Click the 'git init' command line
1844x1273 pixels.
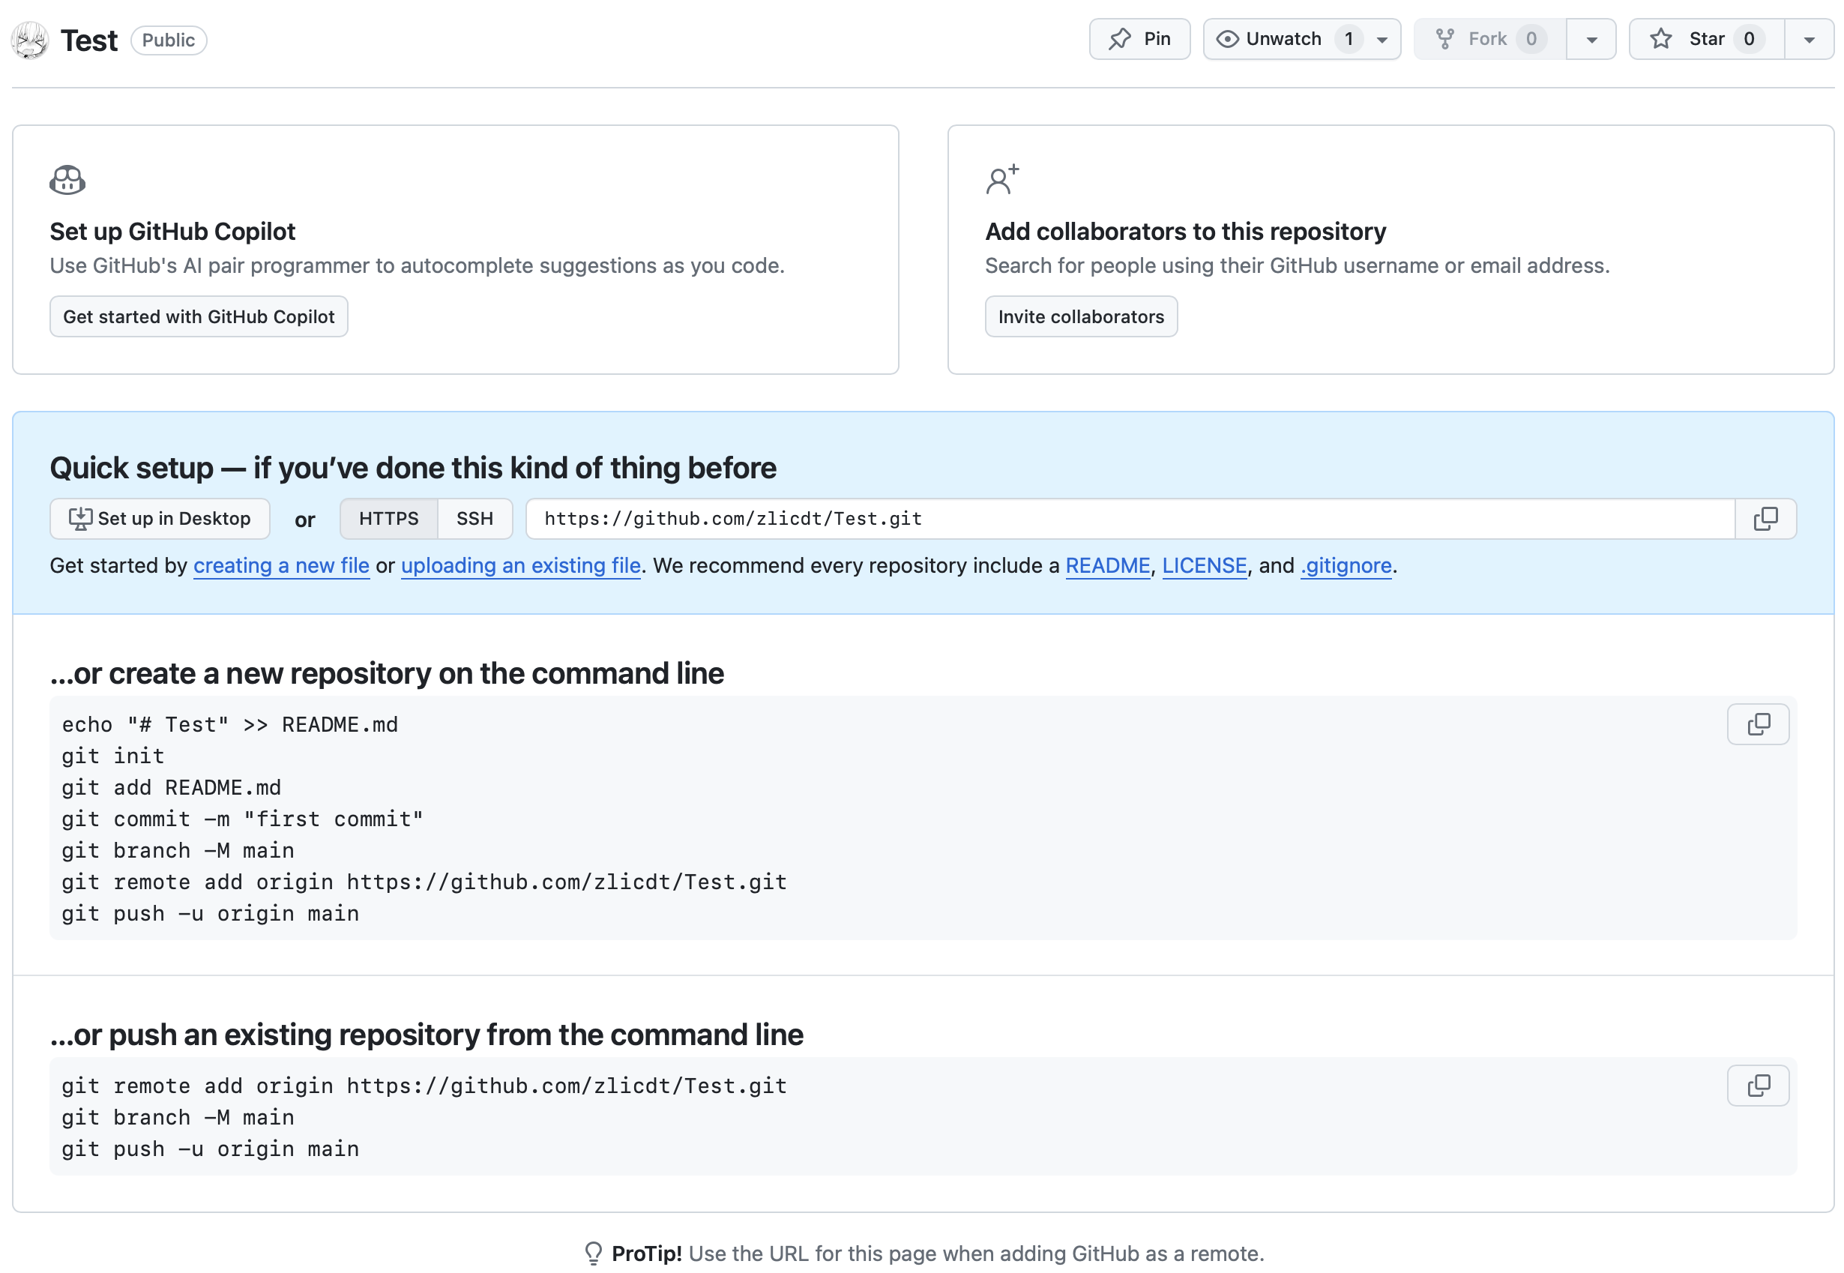(x=113, y=756)
